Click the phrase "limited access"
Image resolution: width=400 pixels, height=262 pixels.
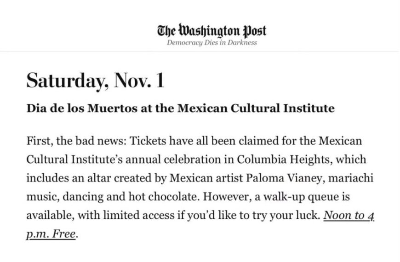pos(139,215)
